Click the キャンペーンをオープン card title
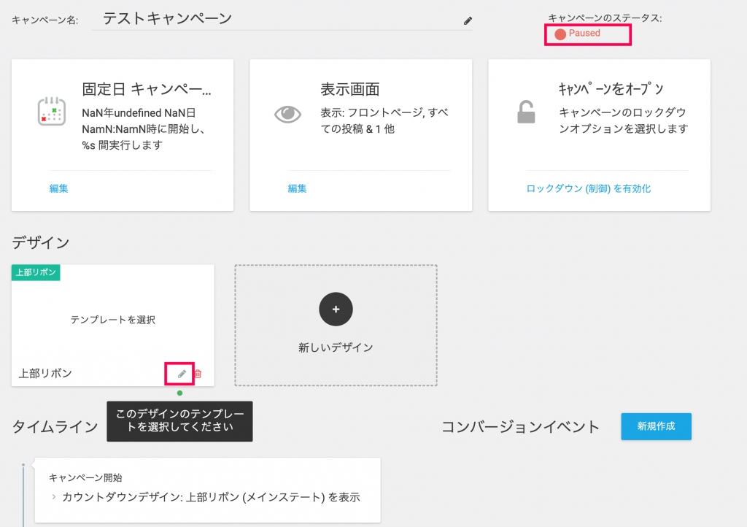The height and width of the screenshot is (527, 747). click(611, 89)
